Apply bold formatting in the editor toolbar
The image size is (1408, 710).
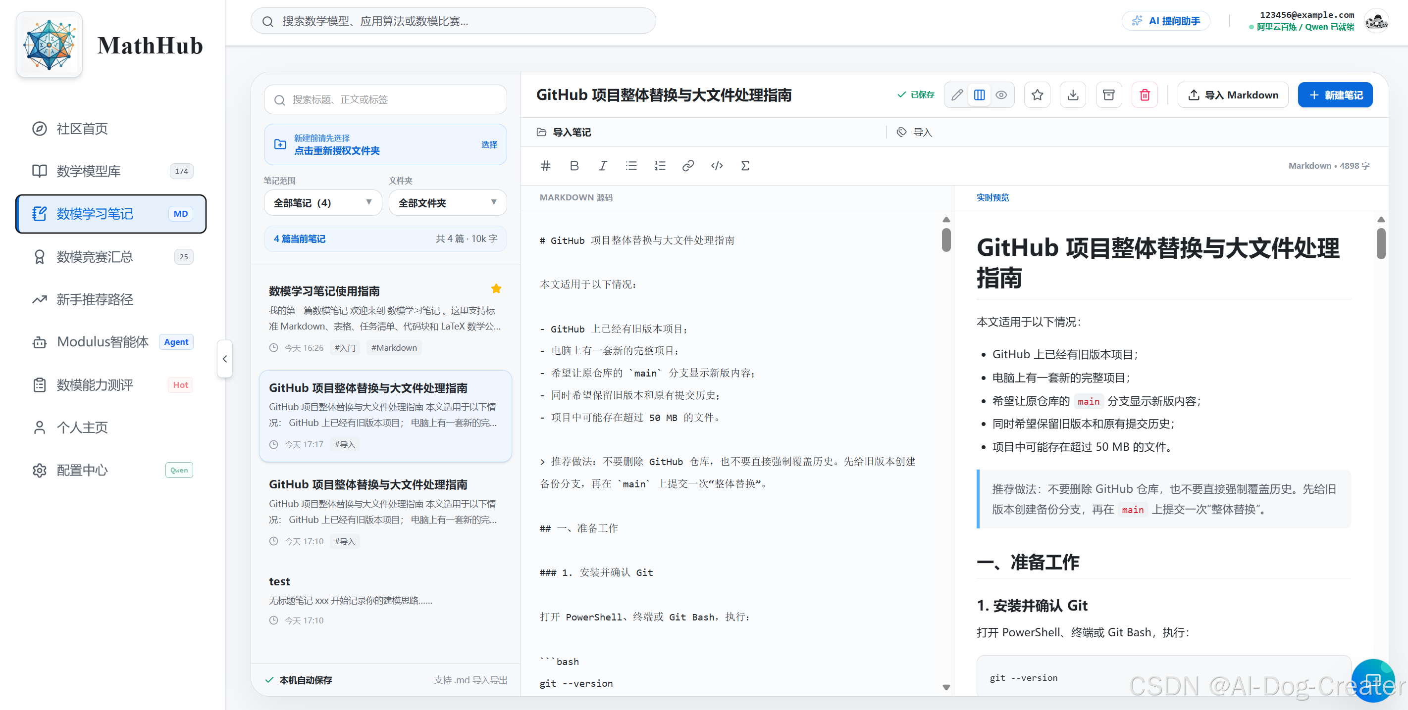pyautogui.click(x=574, y=165)
